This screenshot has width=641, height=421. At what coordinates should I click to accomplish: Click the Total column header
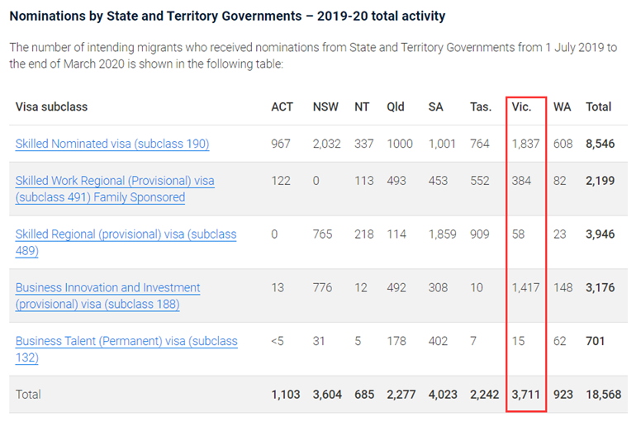click(x=598, y=106)
